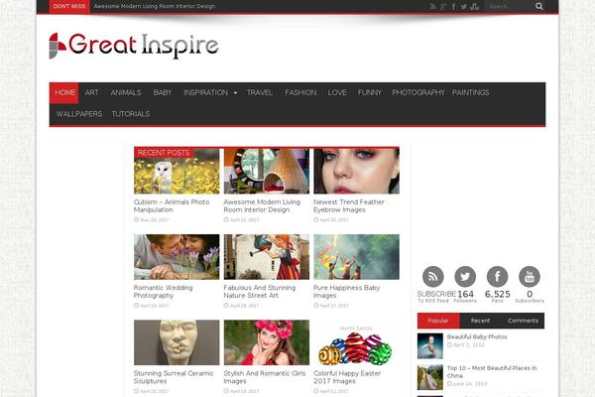Click the ceramic face sculpture thumbnail
This screenshot has height=397, width=595.
pos(177,342)
